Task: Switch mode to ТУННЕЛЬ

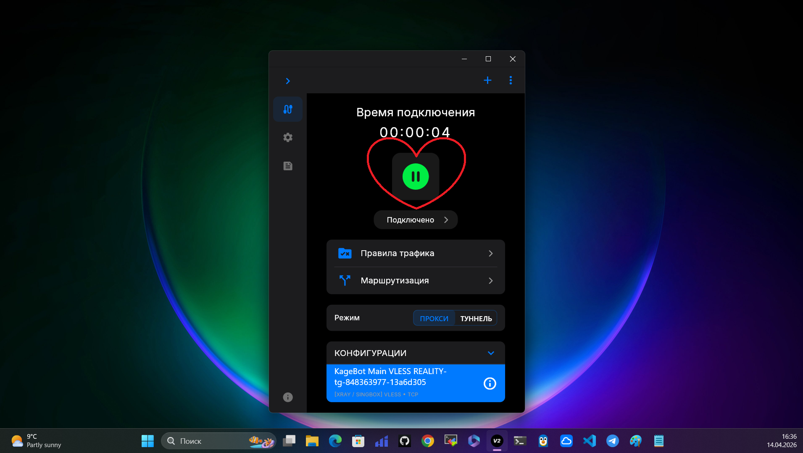Action: pos(476,318)
